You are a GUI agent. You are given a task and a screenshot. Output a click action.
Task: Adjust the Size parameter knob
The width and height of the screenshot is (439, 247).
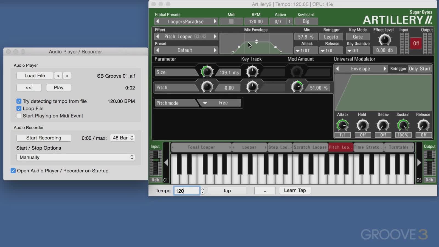point(207,72)
